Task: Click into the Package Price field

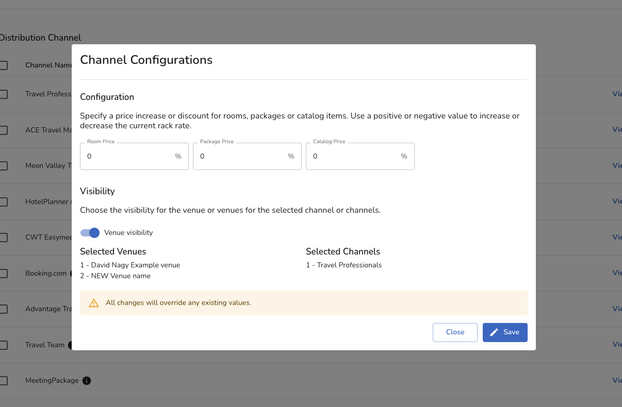Action: [x=242, y=156]
